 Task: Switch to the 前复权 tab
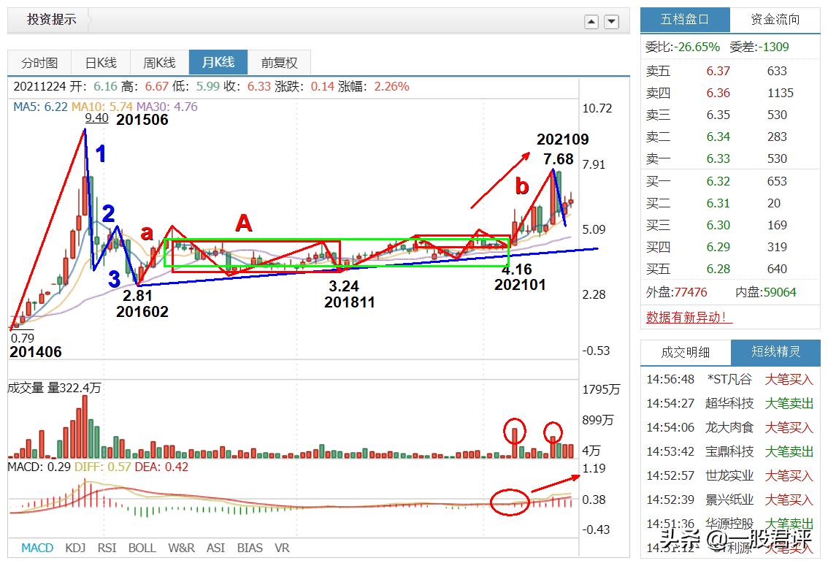click(279, 63)
